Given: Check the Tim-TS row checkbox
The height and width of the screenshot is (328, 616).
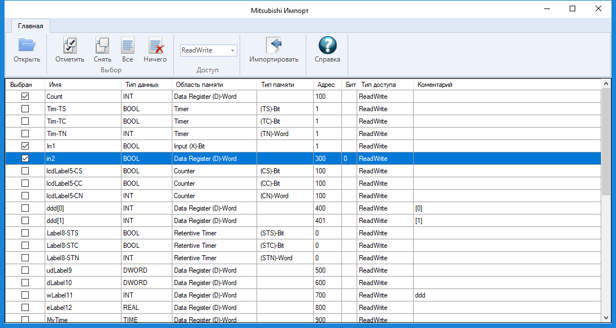Looking at the screenshot, I should (x=25, y=109).
